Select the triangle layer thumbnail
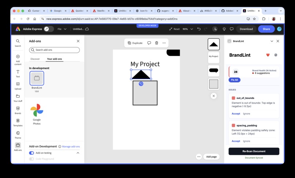 coord(213,44)
